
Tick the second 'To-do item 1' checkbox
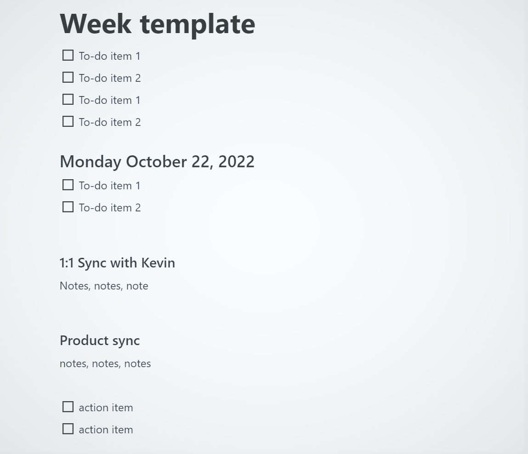(x=68, y=99)
